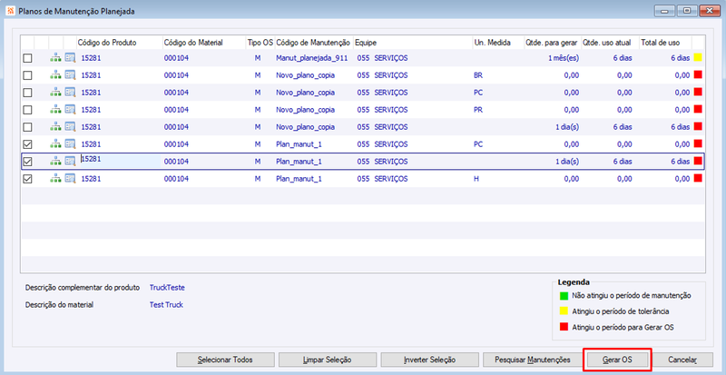The width and height of the screenshot is (726, 375).
Task: Click legend entry 'Atingiu o período de tolerância'
Action: point(621,311)
